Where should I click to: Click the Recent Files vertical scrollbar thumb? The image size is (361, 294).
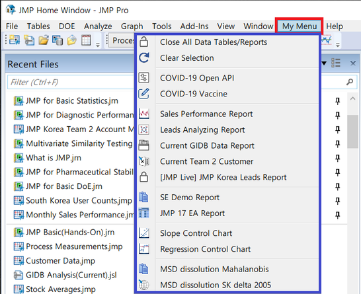352,131
